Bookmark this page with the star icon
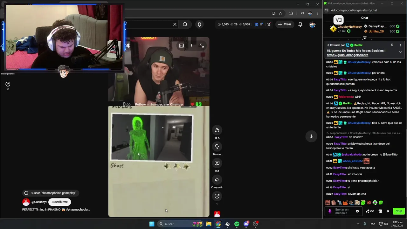This screenshot has width=407, height=229. [x=280, y=13]
